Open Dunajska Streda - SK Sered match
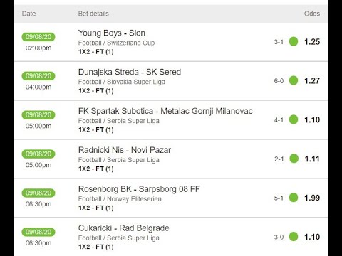This screenshot has height=256, width=342. point(130,72)
